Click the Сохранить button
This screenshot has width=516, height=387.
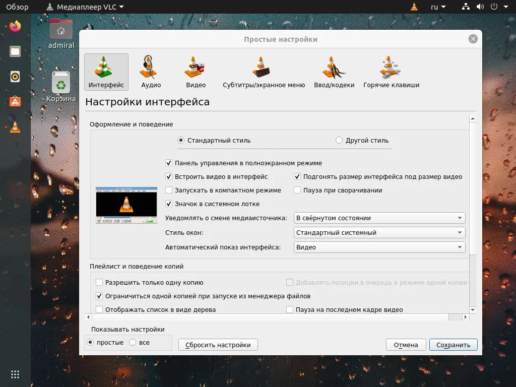pos(453,345)
